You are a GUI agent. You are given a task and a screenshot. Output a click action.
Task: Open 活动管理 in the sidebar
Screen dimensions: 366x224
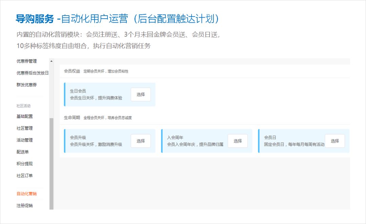click(x=24, y=140)
